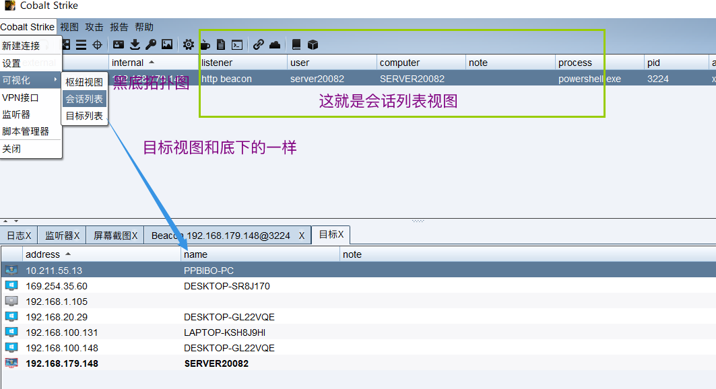The width and height of the screenshot is (716, 389).
Task: Sort sessions by computer column
Action: pos(421,63)
